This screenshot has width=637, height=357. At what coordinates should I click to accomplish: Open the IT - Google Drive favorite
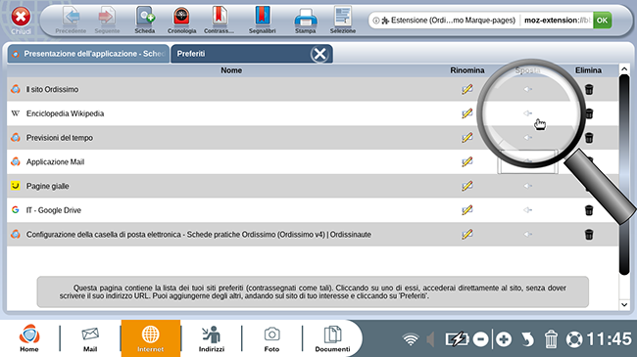54,210
